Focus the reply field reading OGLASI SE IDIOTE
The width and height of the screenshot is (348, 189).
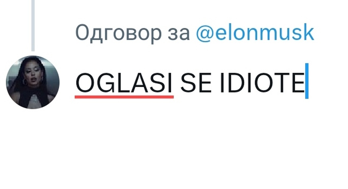pyautogui.click(x=192, y=82)
